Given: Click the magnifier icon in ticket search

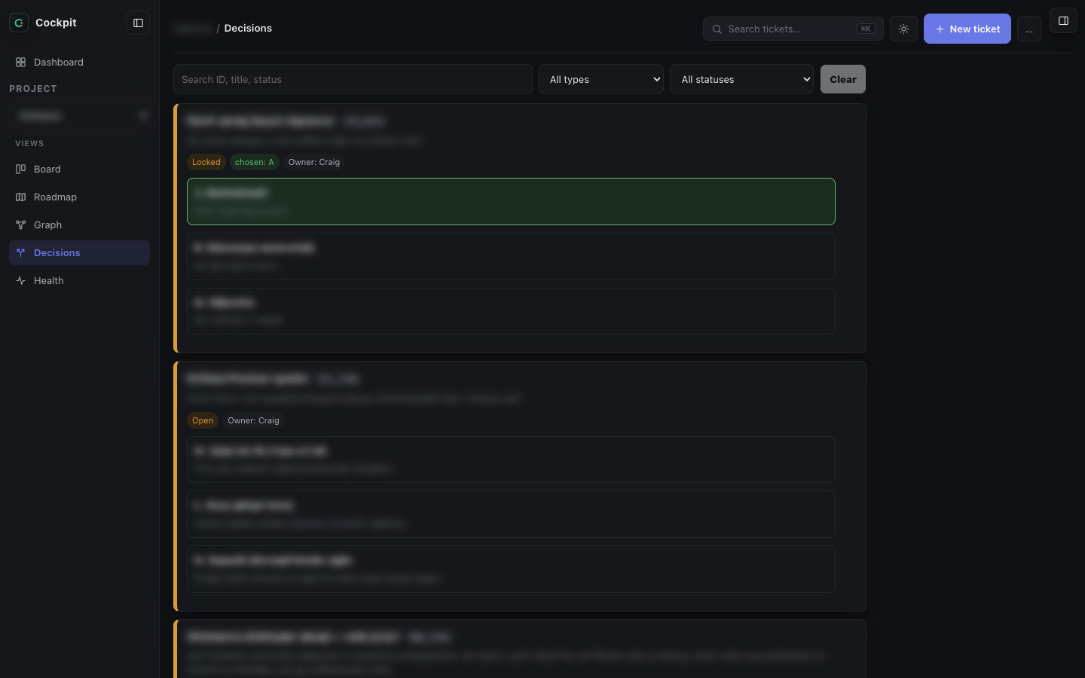Looking at the screenshot, I should click(717, 29).
